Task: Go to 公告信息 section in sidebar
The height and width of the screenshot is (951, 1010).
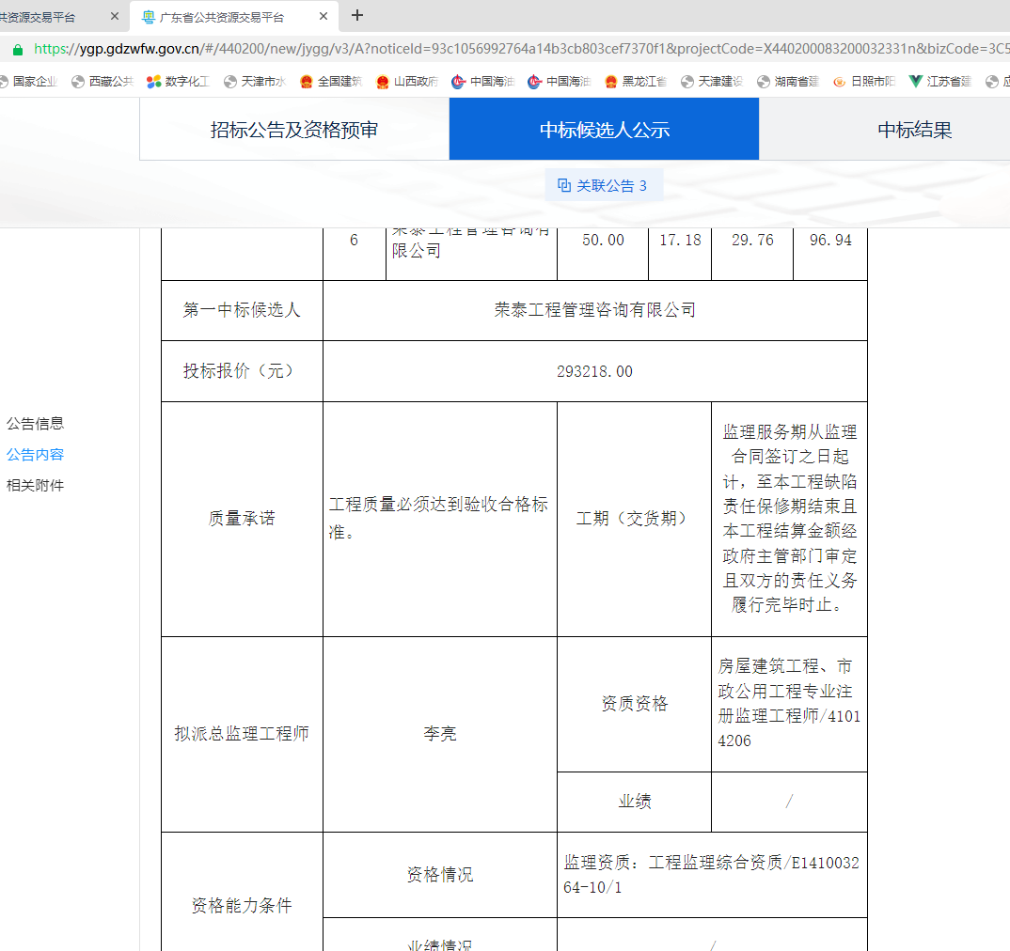Action: point(36,424)
